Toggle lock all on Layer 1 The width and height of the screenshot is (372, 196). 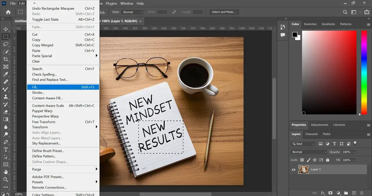[x=328, y=160]
